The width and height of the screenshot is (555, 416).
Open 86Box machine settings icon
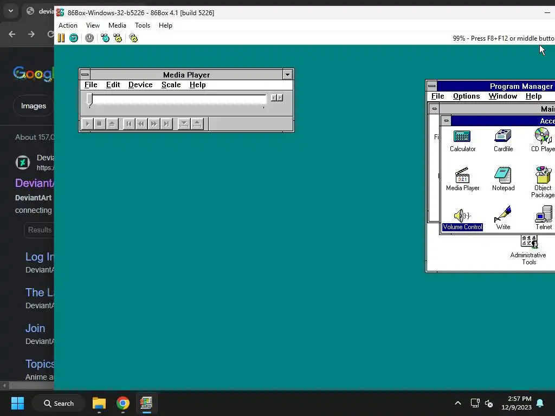(133, 38)
